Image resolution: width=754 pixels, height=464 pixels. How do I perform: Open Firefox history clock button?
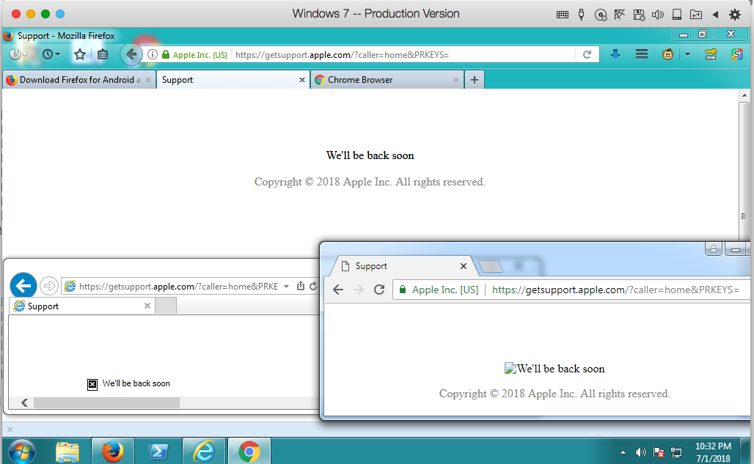pyautogui.click(x=47, y=54)
